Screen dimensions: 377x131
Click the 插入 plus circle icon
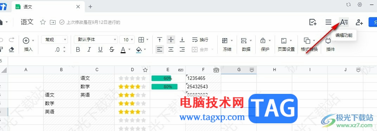tap(26, 41)
